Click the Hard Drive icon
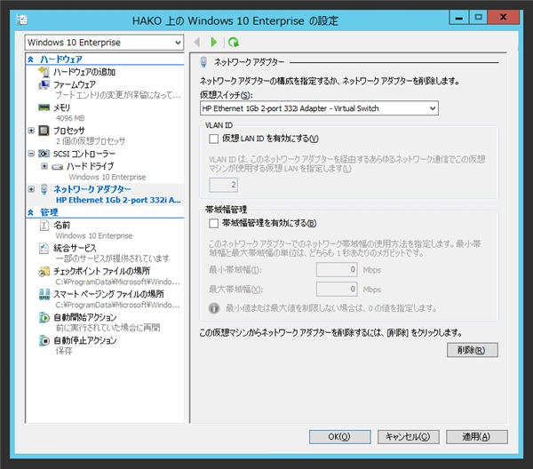The width and height of the screenshot is (533, 469). coord(57,166)
